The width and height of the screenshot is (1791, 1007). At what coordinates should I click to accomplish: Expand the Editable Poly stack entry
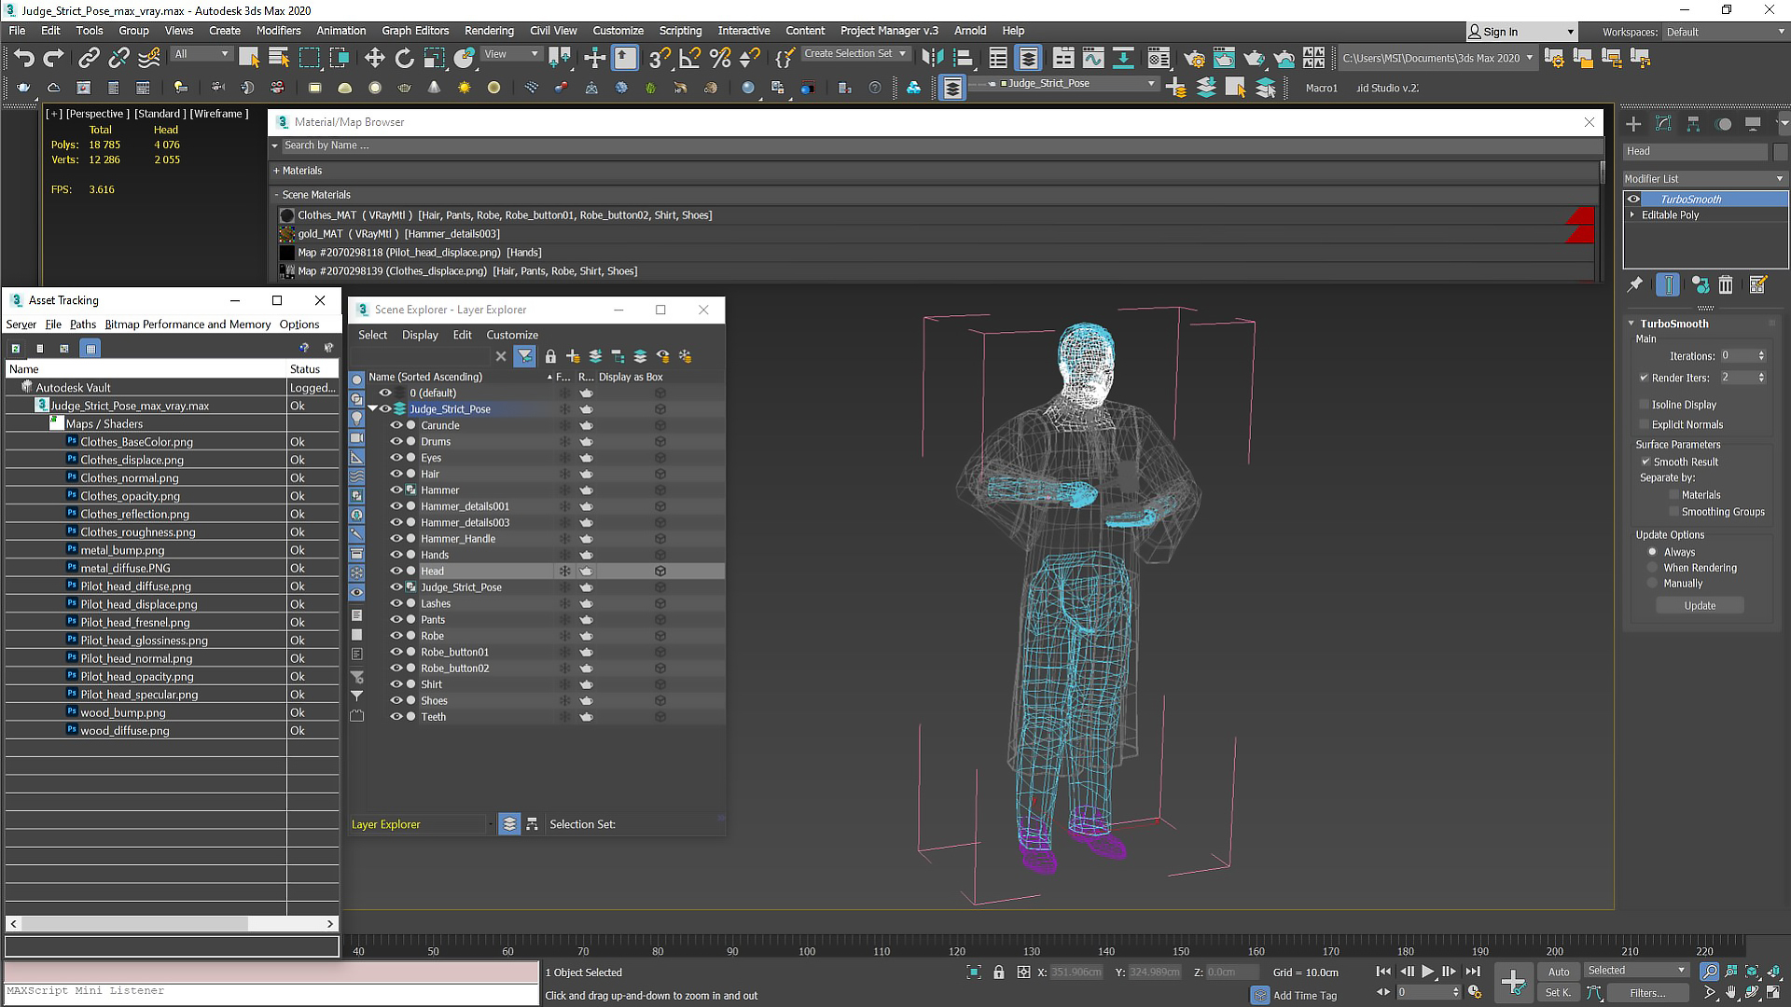tap(1632, 214)
